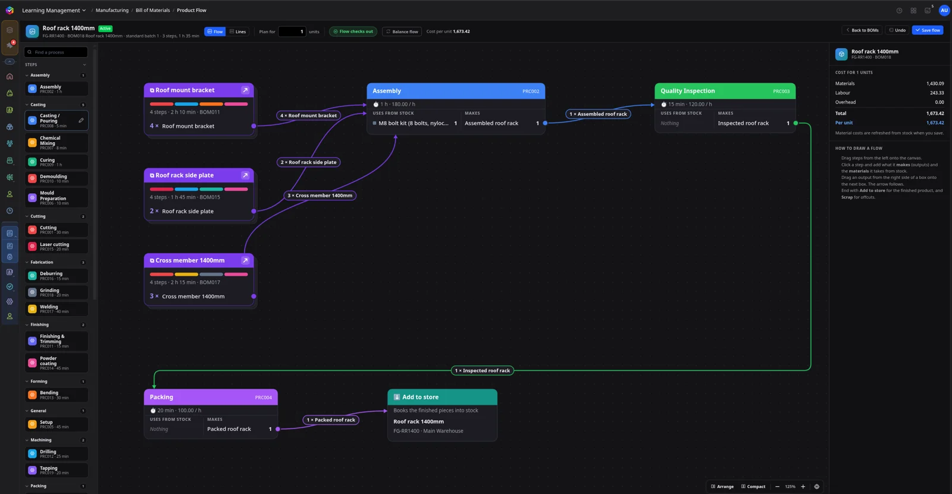Click the Save flow button
Image resolution: width=952 pixels, height=494 pixels.
928,30
